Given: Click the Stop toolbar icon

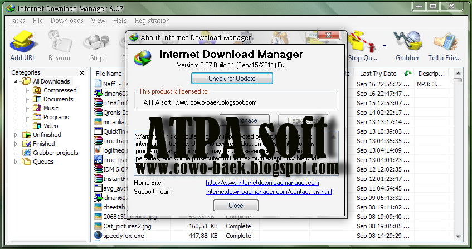Looking at the screenshot, I should (x=96, y=41).
